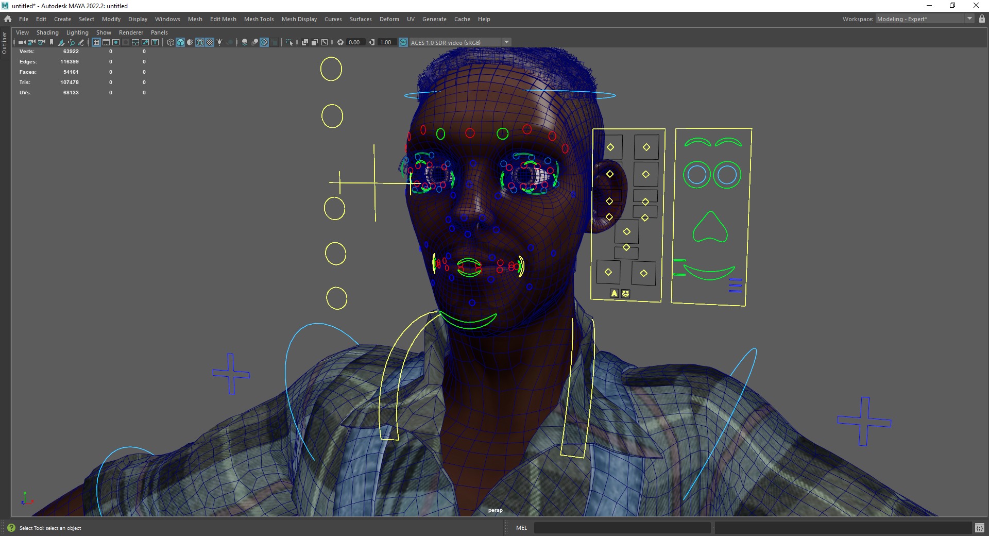Click the Exposure value field 0.00

356,42
